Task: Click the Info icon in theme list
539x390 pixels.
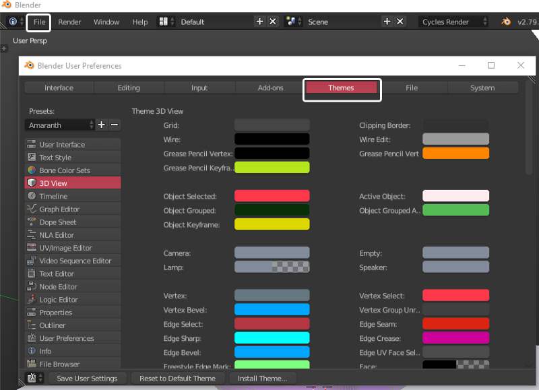Action: point(31,351)
